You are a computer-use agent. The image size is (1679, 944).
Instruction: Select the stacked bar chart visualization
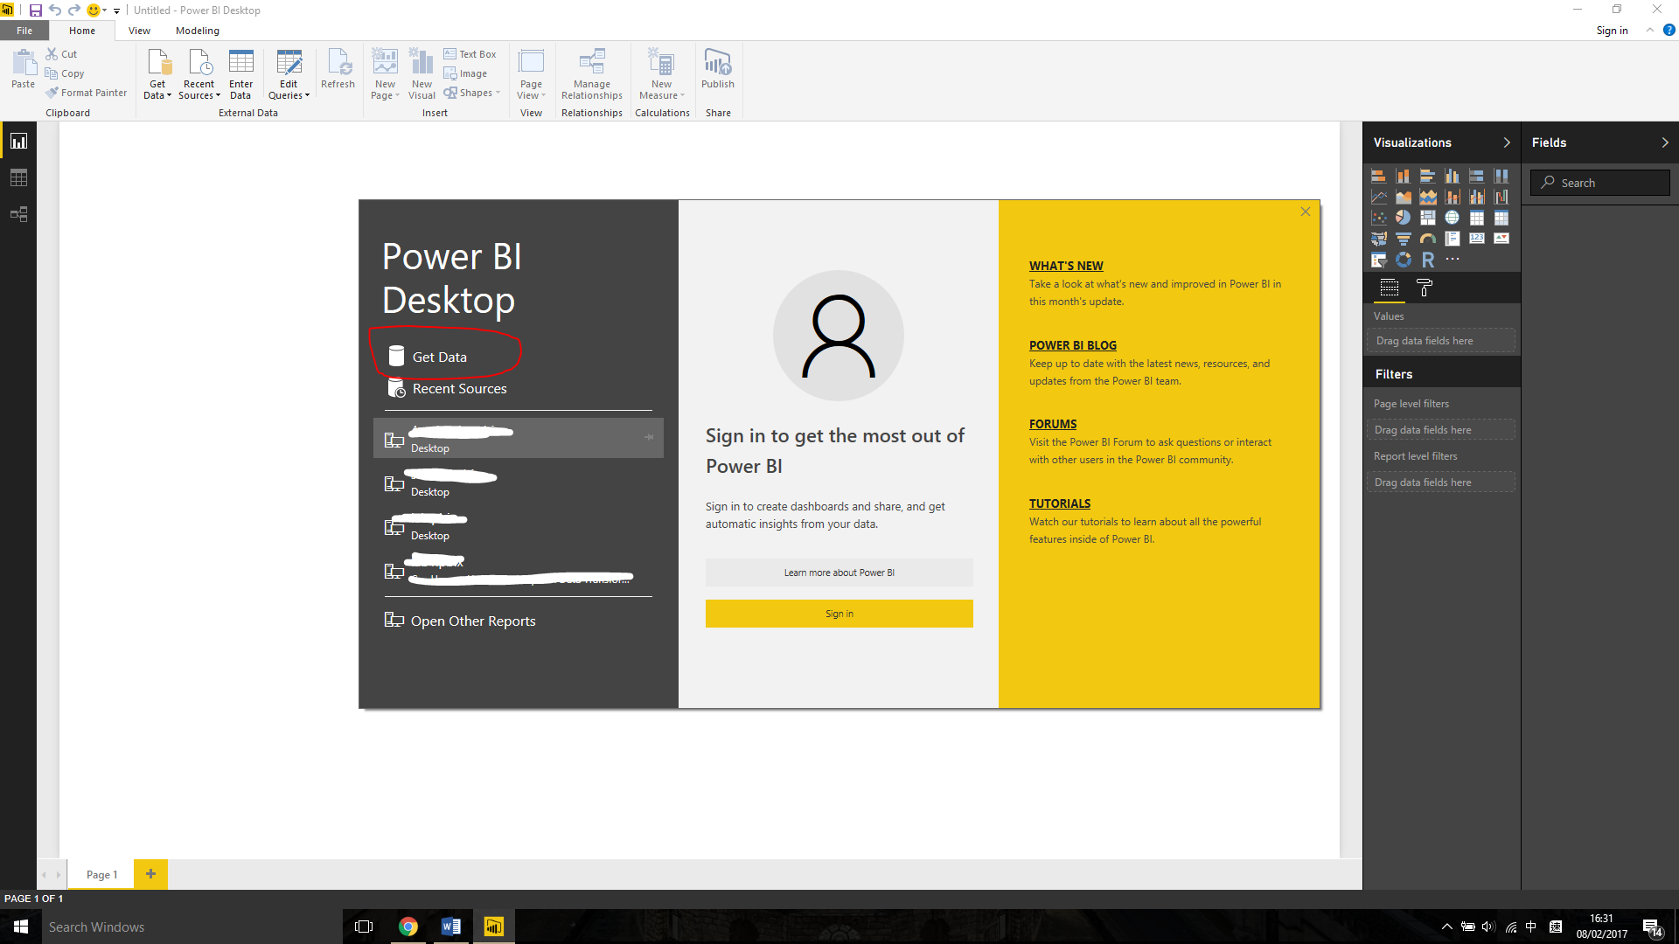[1378, 176]
